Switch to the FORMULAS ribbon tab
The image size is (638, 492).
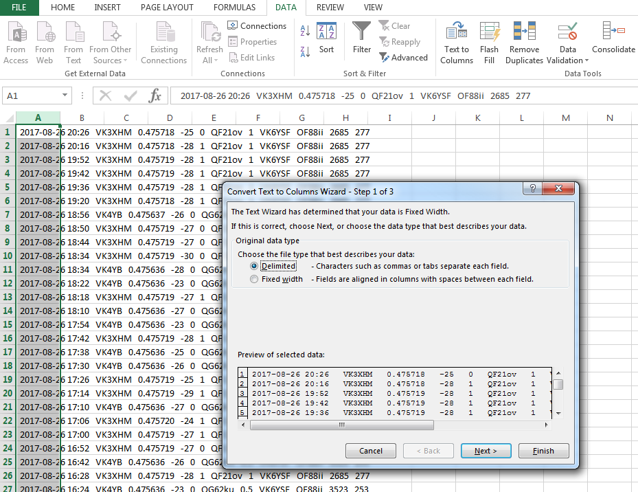pos(234,8)
